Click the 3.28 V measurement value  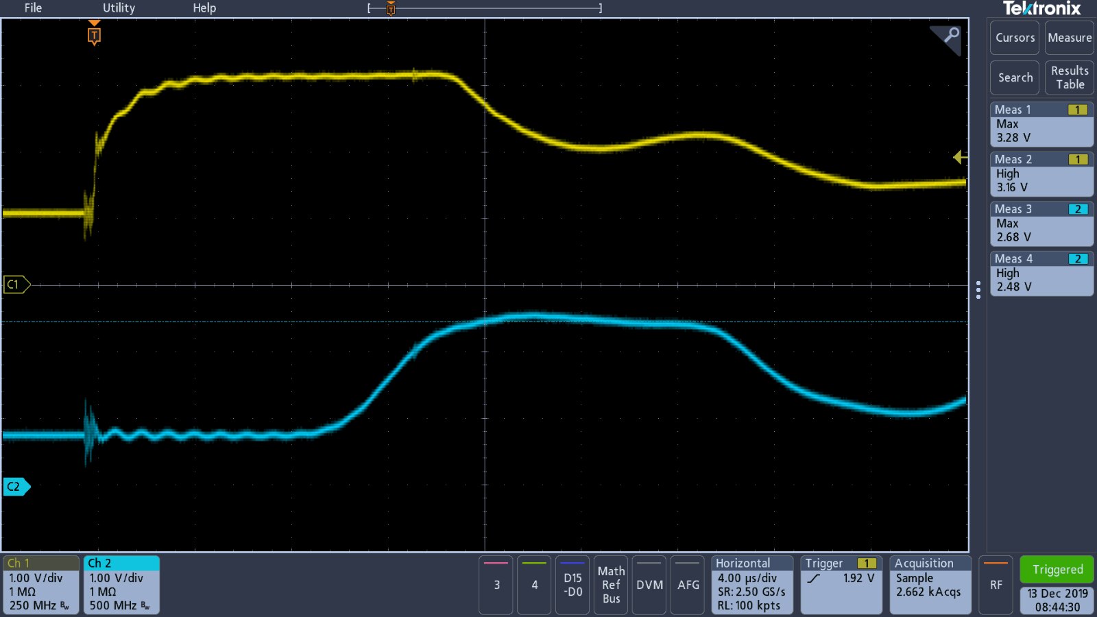[x=1013, y=138]
